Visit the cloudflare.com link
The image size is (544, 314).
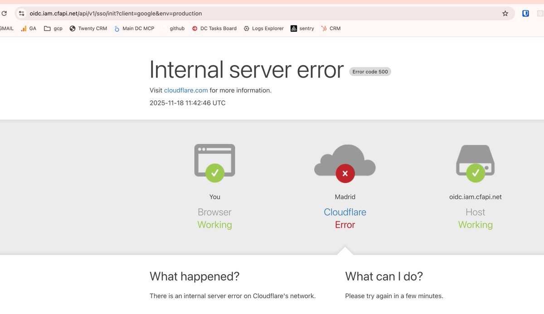pos(186,90)
